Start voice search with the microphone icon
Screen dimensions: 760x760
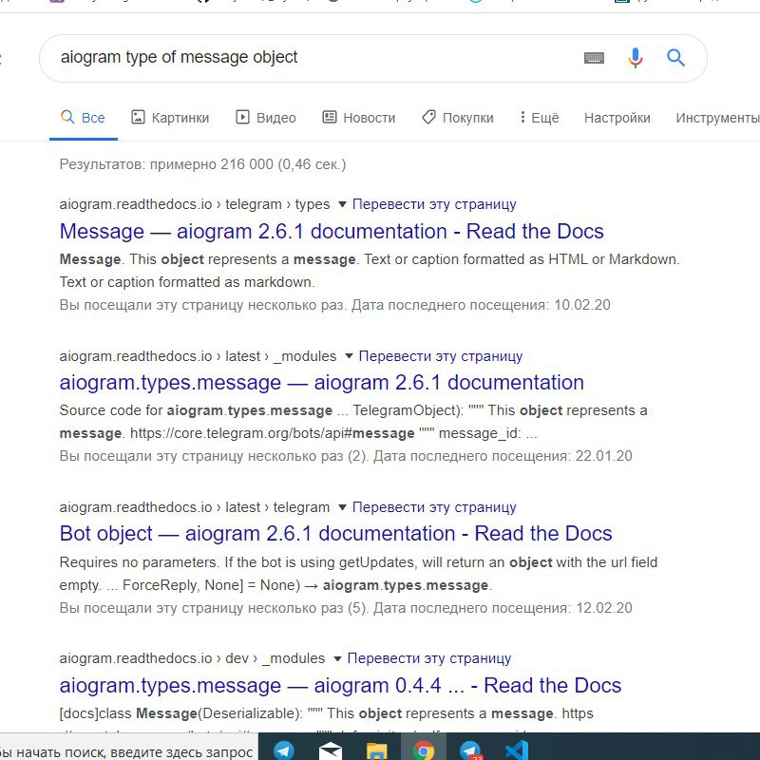pyautogui.click(x=635, y=58)
